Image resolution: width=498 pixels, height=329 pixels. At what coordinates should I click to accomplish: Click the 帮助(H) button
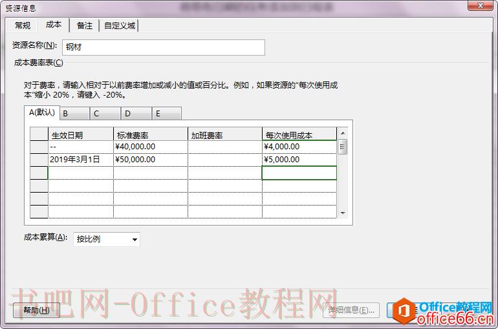36,310
